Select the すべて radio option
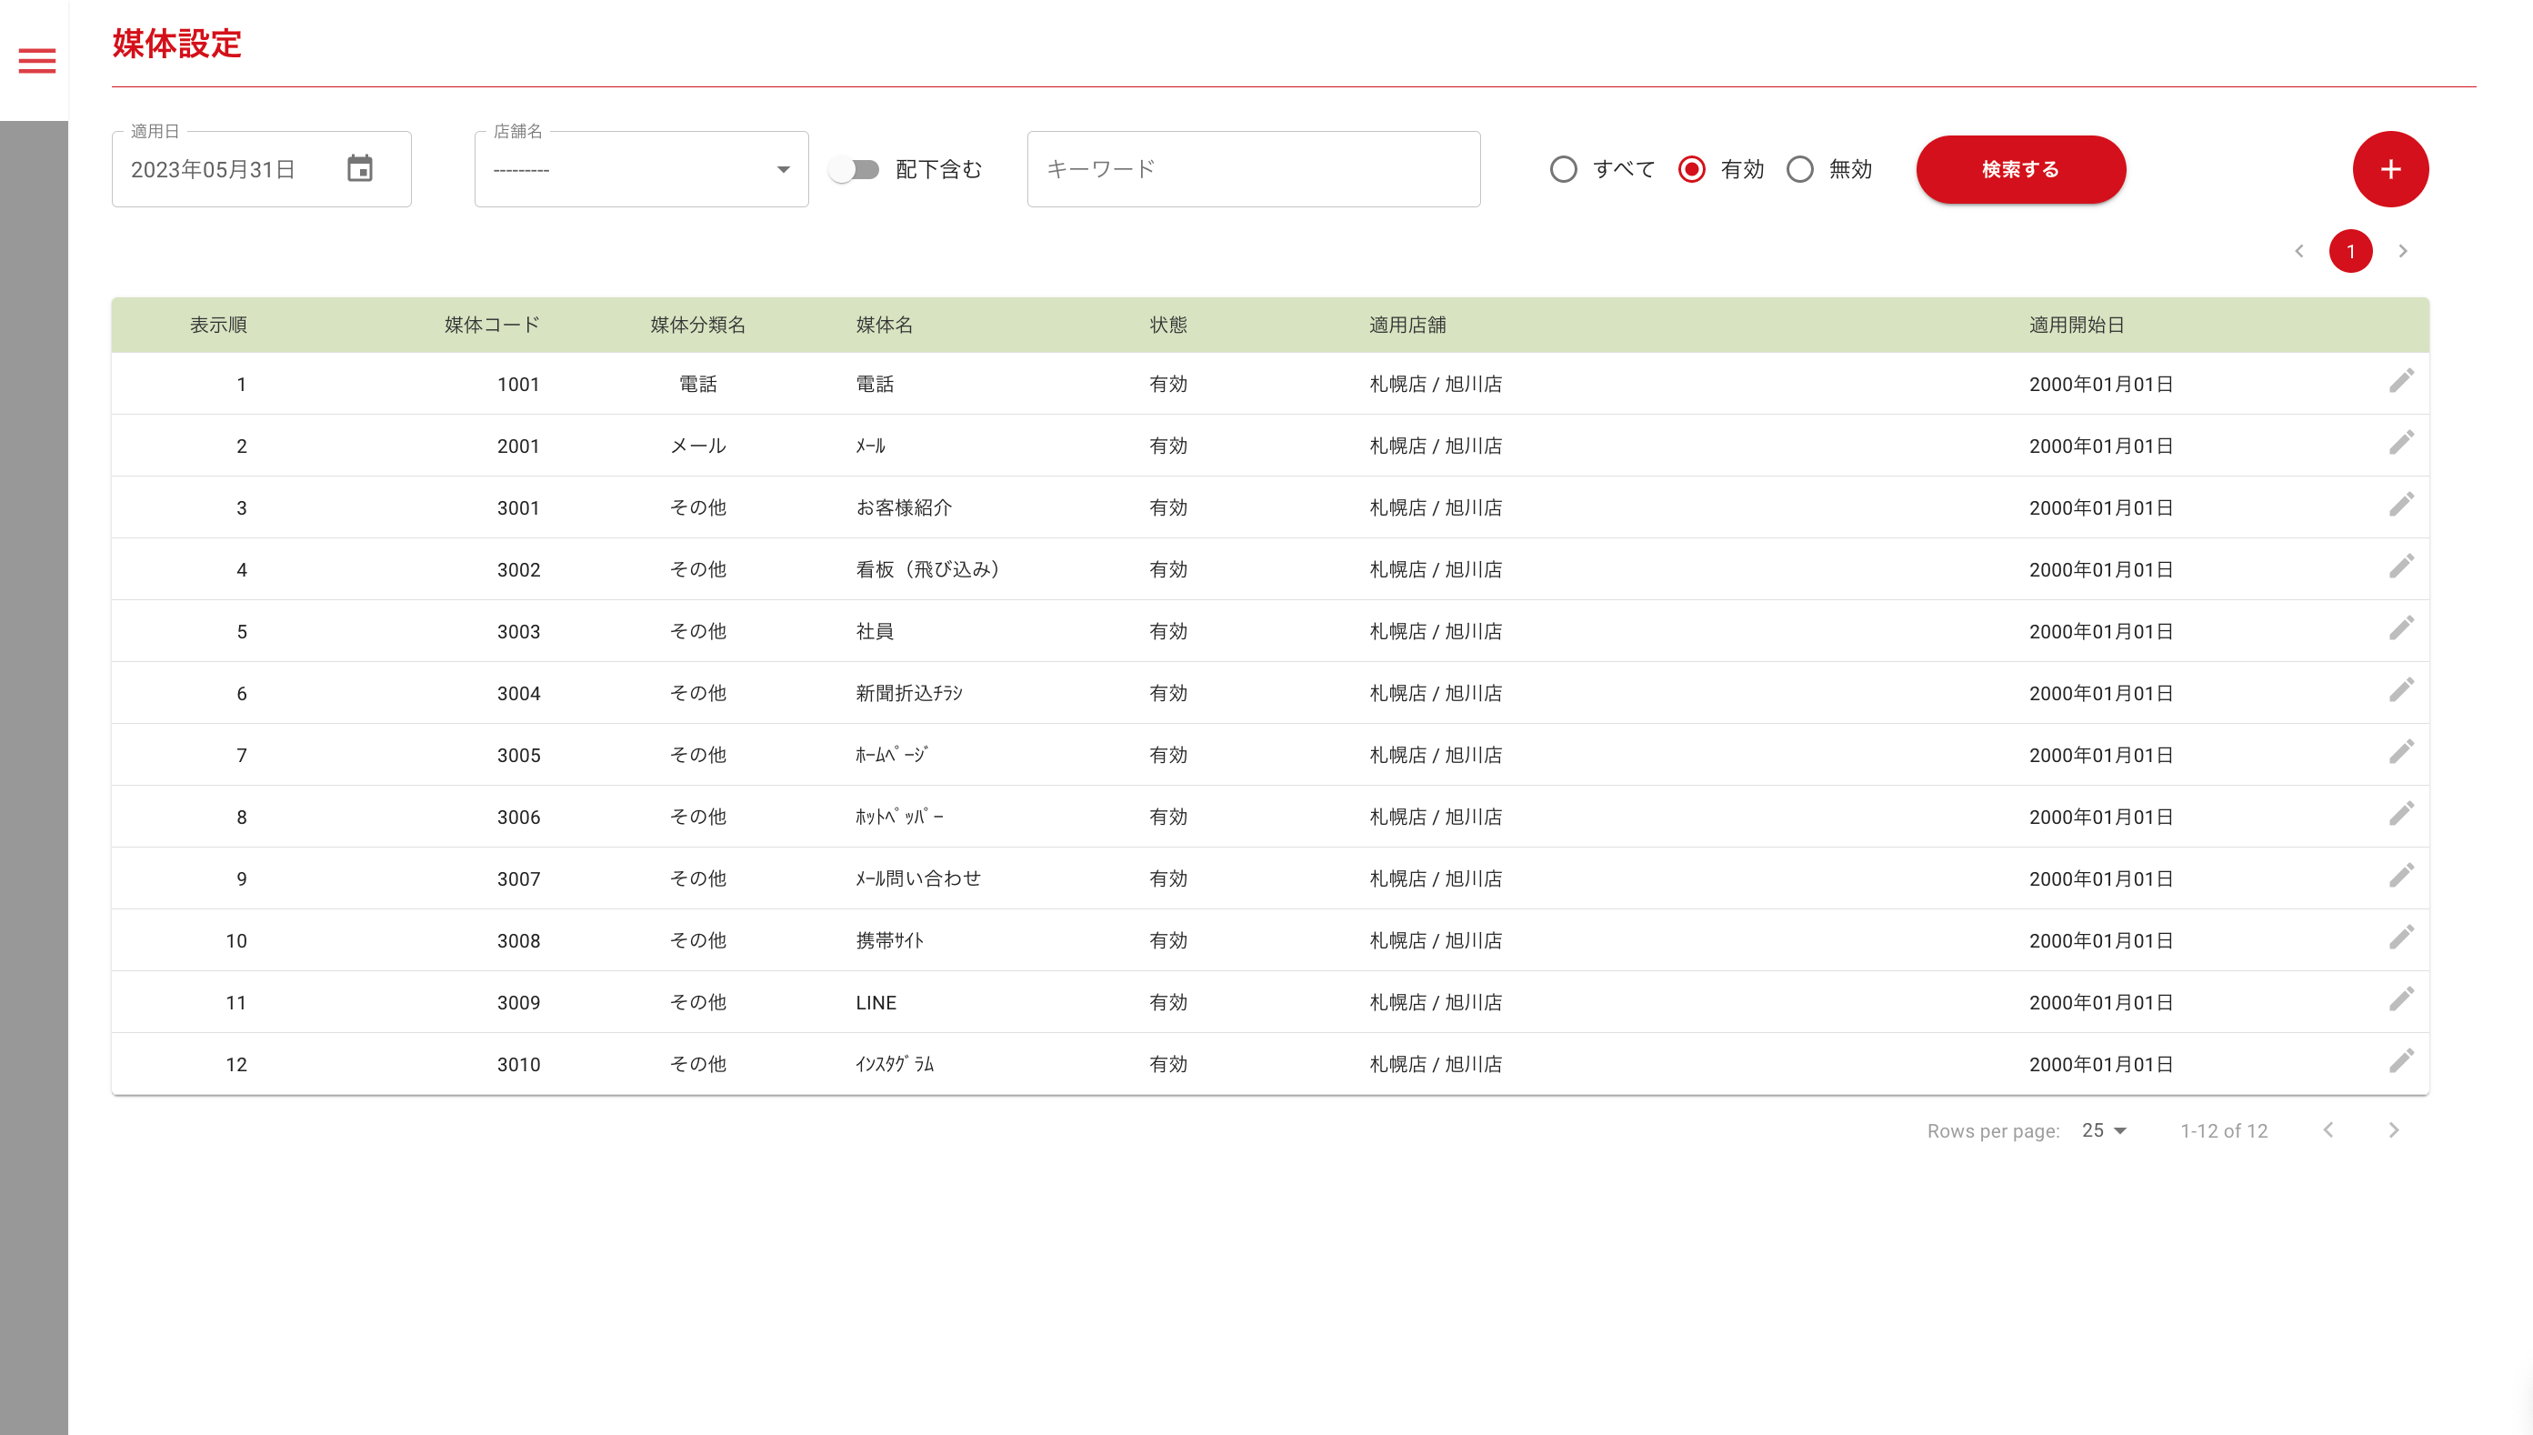2533x1435 pixels. (1563, 169)
